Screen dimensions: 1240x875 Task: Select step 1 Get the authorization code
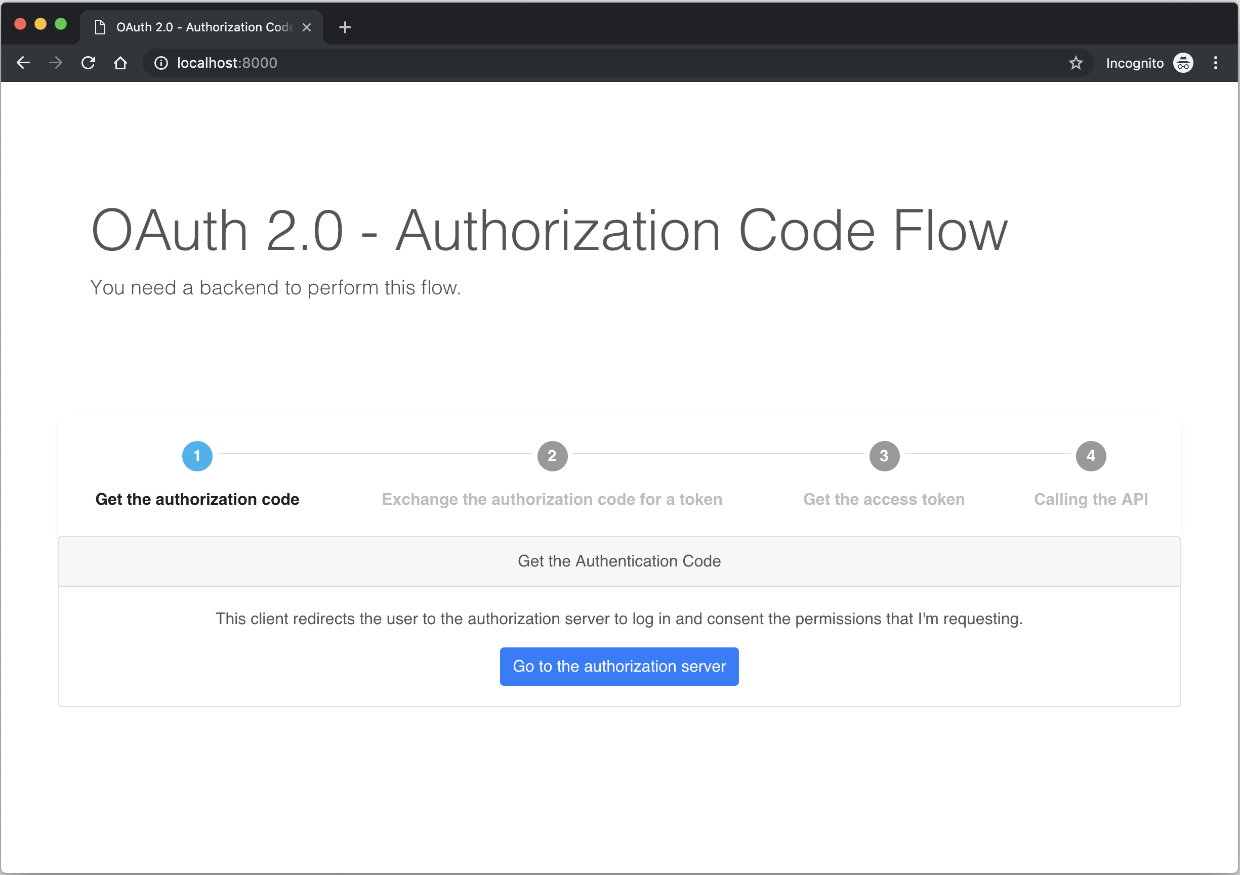click(196, 456)
